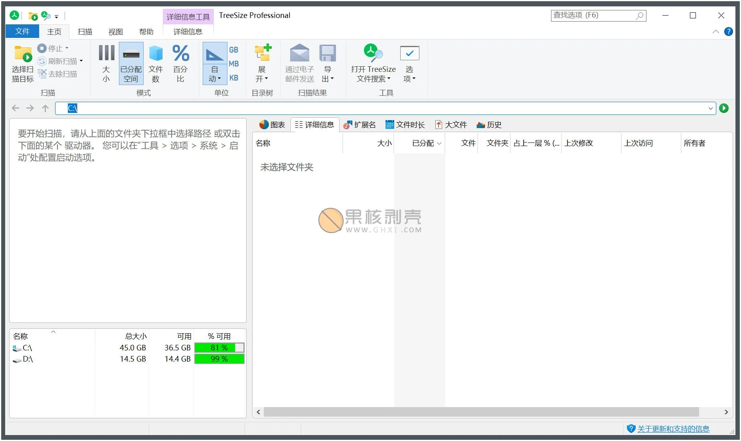Screen dimensions: 741x441
Task: Click the 去除扫描 remove scan icon
Action: 42,73
